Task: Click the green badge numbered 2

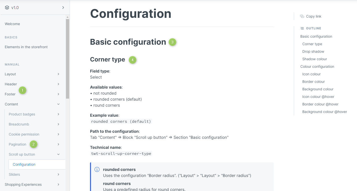Action: (33, 144)
